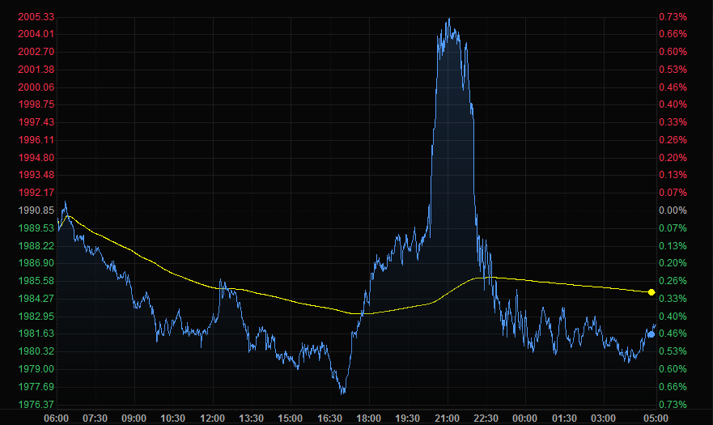Click the 05:00 time axis label
The image size is (713, 425).
pos(656,419)
